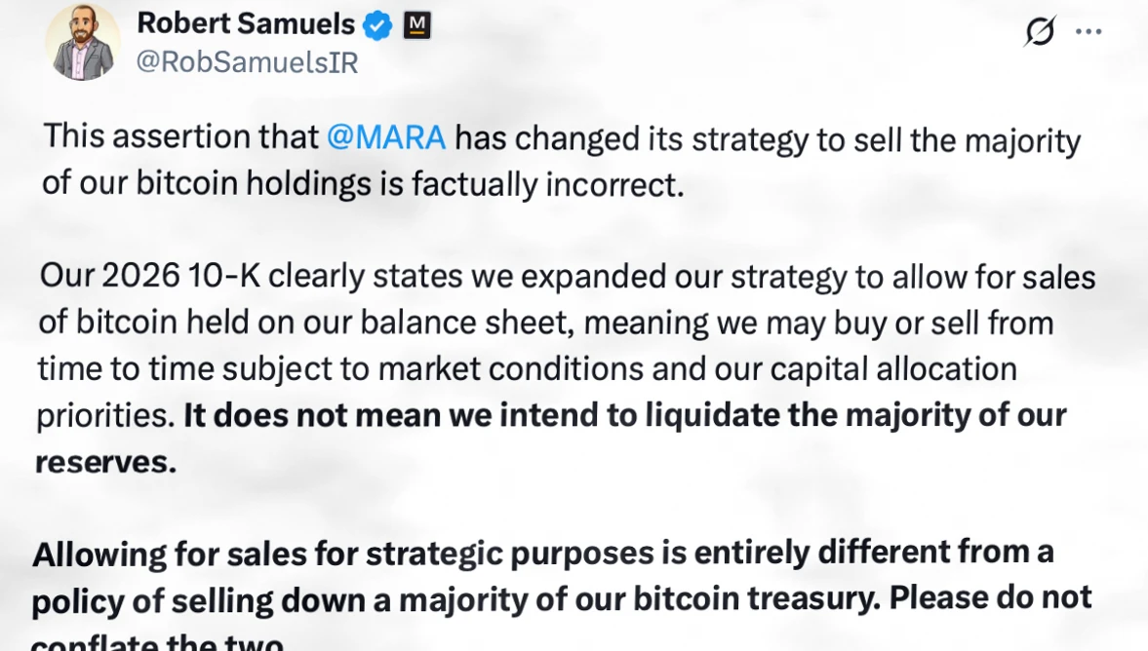Open Robert Samuels' profile avatar

(x=83, y=41)
